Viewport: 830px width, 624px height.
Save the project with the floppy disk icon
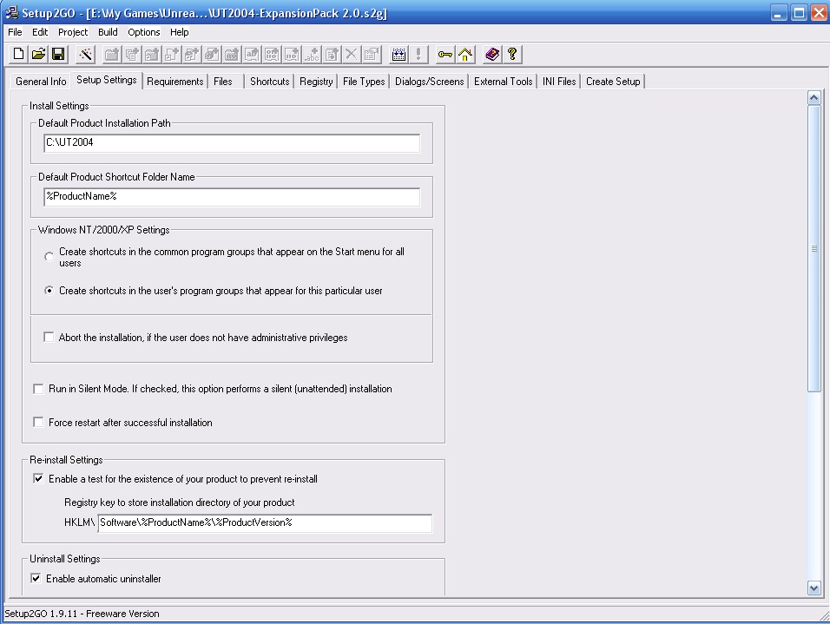tap(58, 54)
